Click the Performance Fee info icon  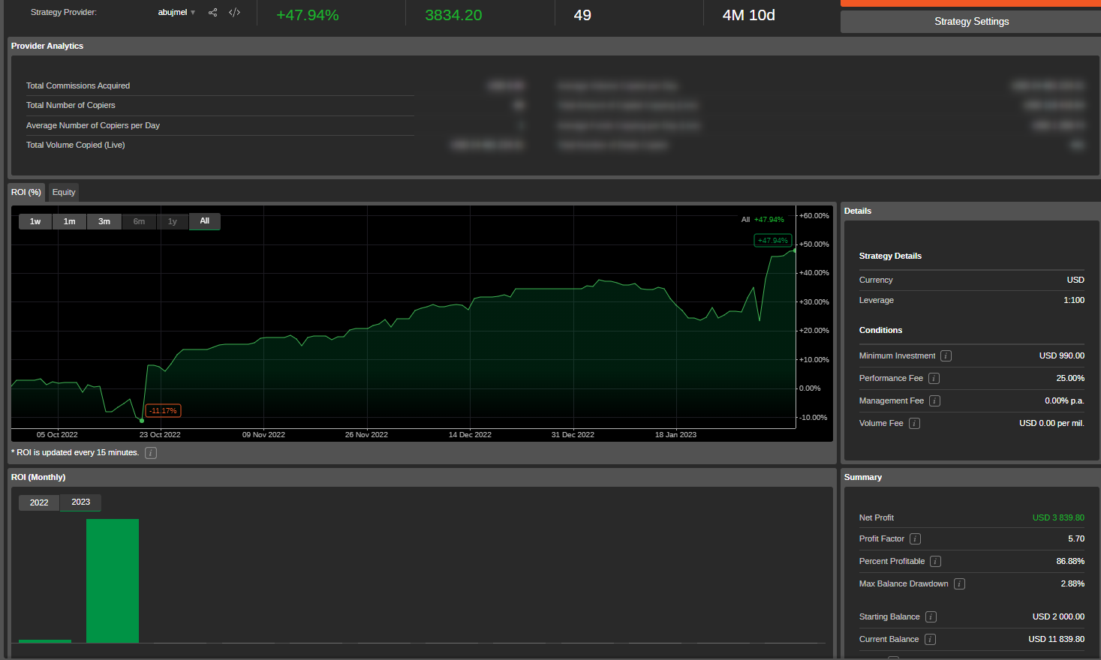click(x=934, y=379)
